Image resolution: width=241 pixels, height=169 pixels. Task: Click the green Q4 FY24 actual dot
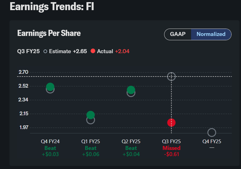pos(50,87)
